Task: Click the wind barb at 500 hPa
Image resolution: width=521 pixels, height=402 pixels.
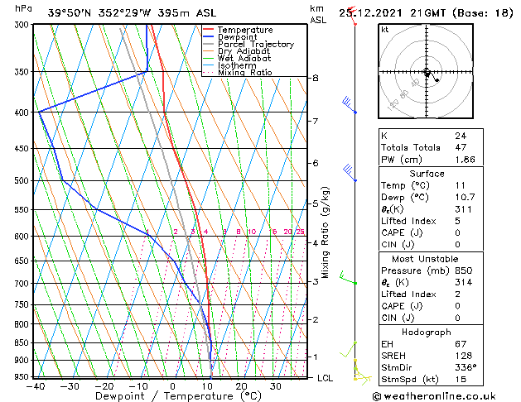Action: point(350,173)
